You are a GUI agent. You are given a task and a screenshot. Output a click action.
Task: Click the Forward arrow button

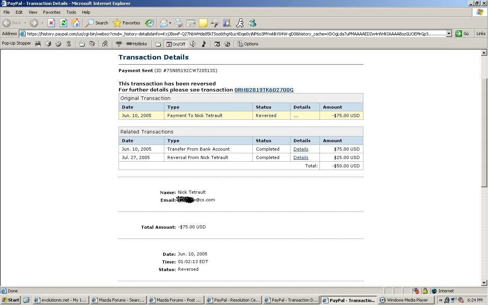click(34, 23)
